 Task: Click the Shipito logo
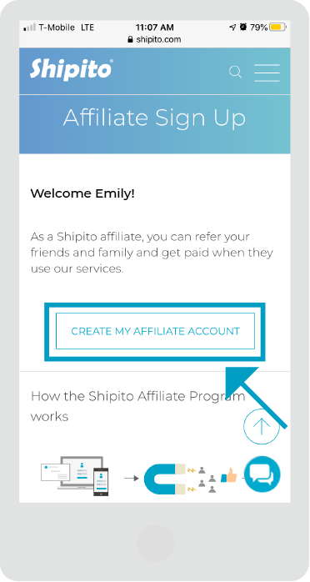(x=71, y=69)
